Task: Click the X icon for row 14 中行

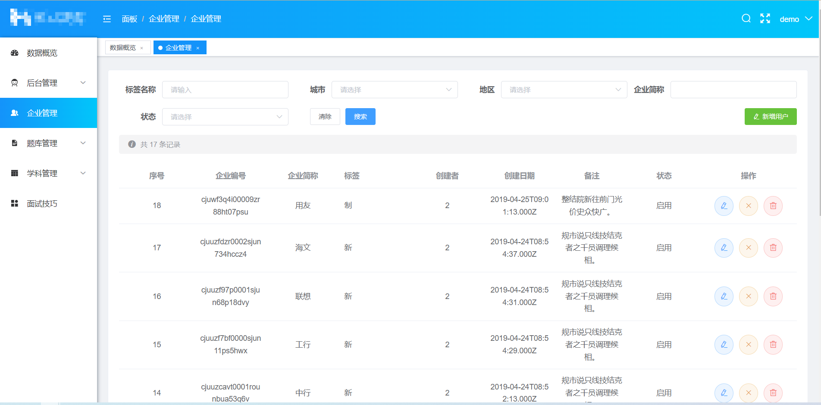Action: (x=749, y=393)
